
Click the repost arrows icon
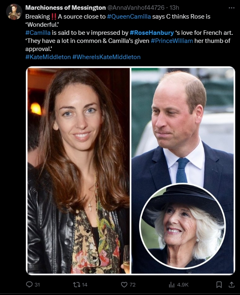(77, 284)
